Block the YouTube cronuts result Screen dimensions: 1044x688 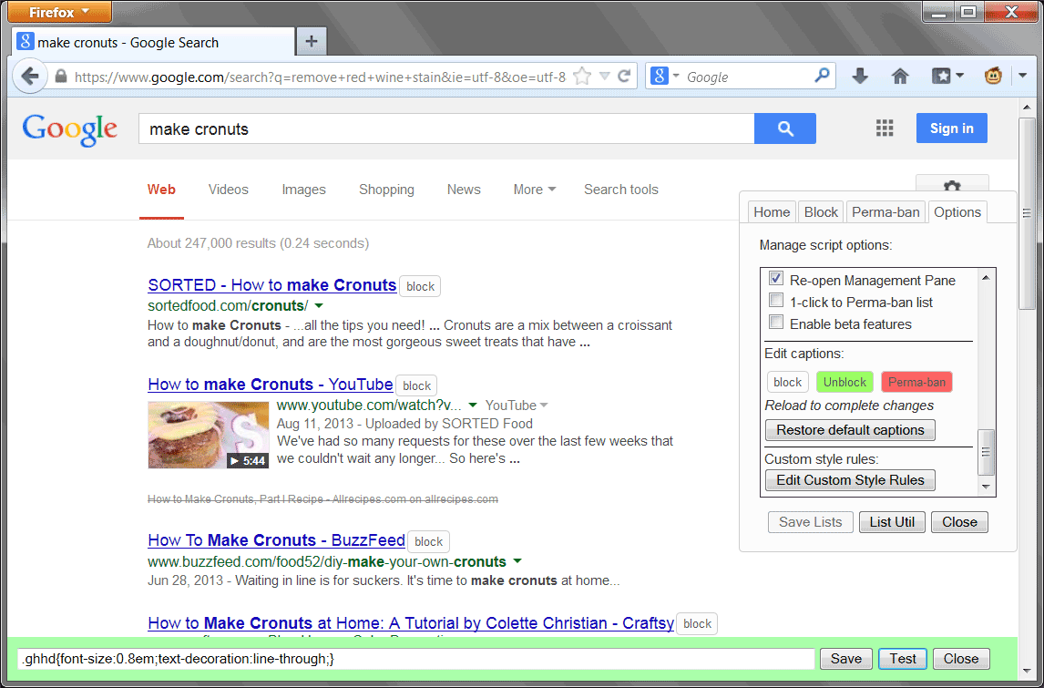(x=417, y=386)
